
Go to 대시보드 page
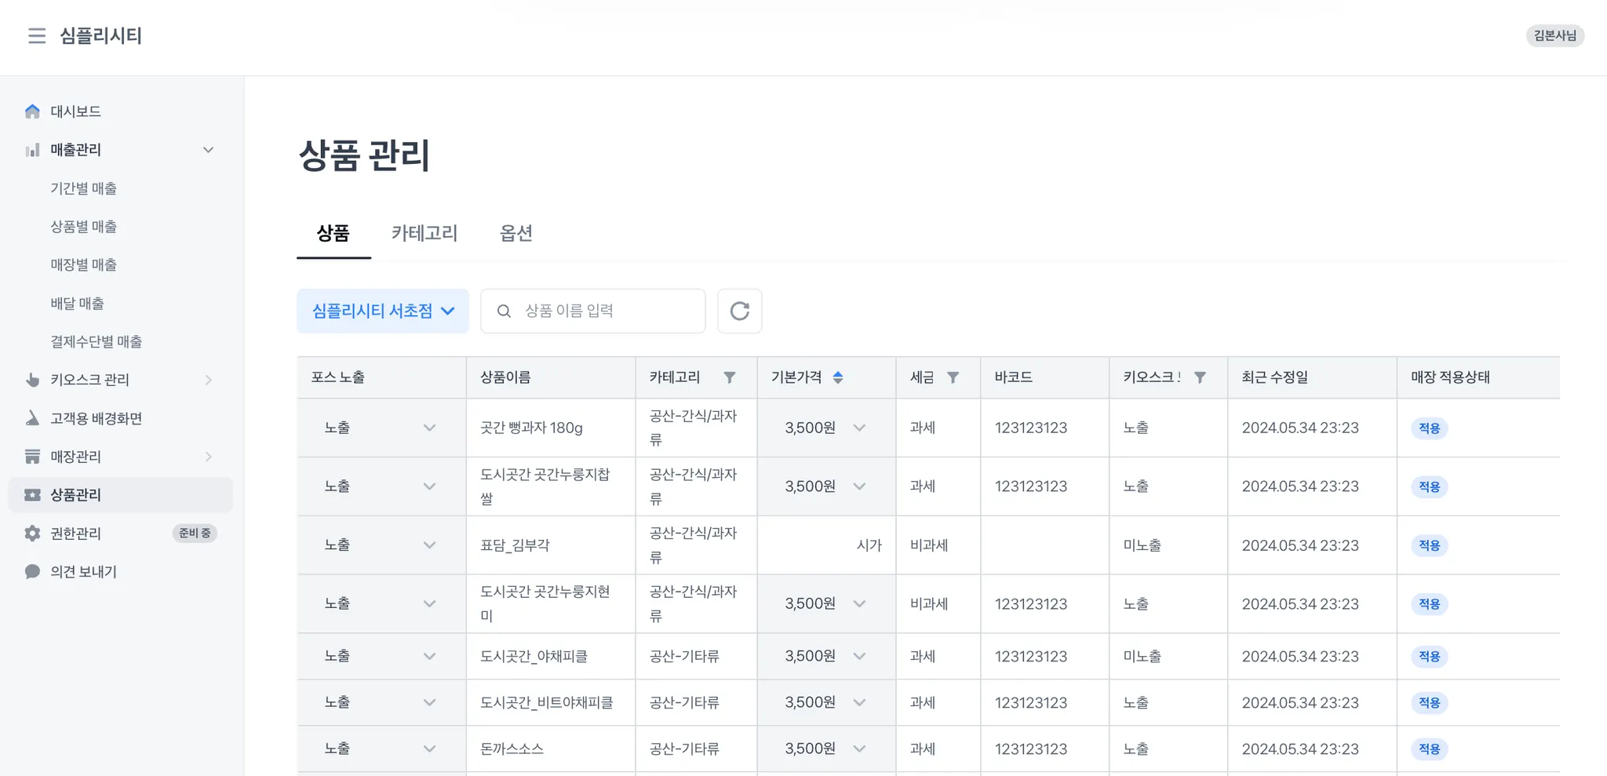[76, 111]
